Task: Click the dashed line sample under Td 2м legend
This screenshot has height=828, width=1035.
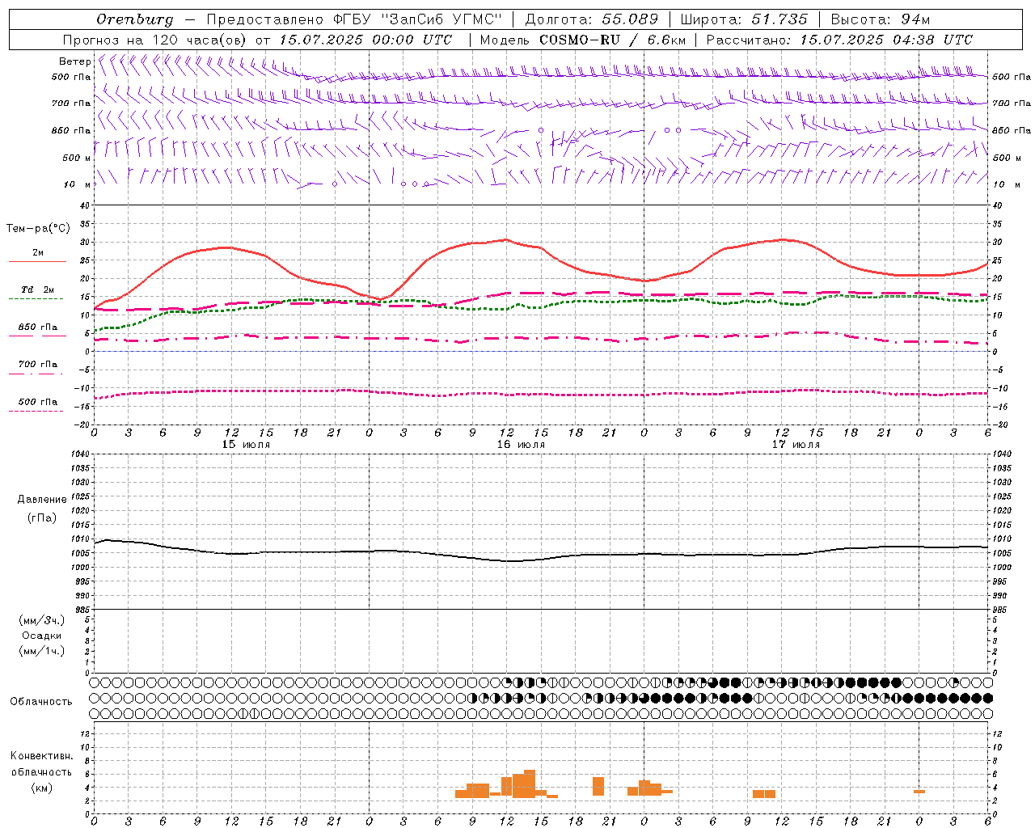Action: [x=36, y=299]
